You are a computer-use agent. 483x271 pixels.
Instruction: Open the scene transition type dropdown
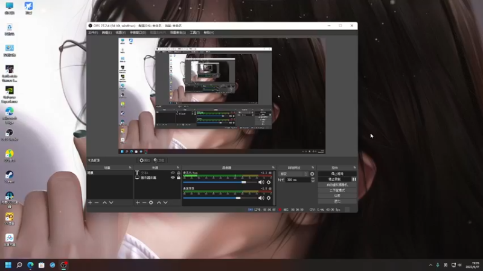pos(293,174)
